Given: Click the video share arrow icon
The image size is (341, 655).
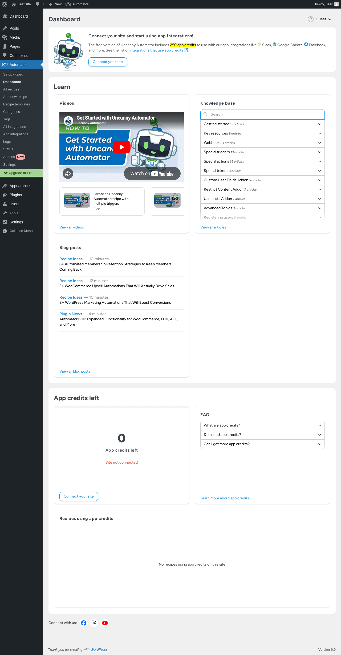Looking at the screenshot, I should 68,173.
